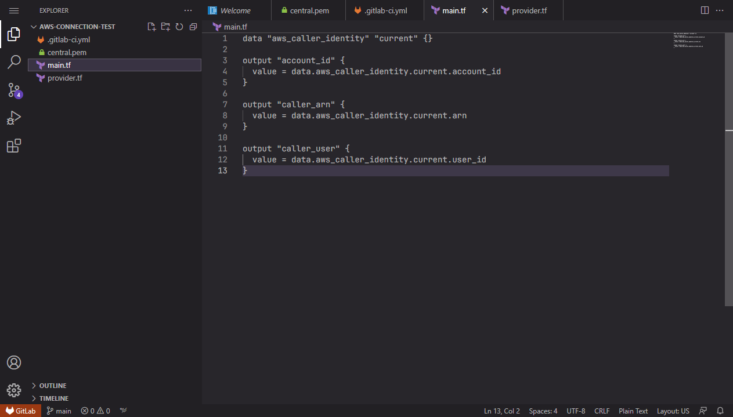
Task: Open the Accounts menu
Action: [14, 362]
